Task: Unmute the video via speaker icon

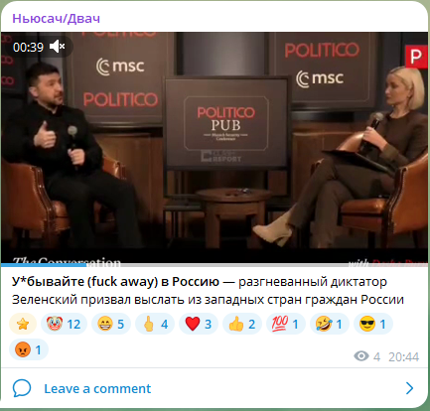Action: (58, 47)
